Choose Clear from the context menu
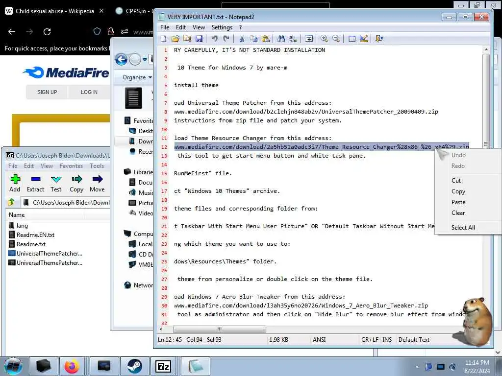 [458, 213]
